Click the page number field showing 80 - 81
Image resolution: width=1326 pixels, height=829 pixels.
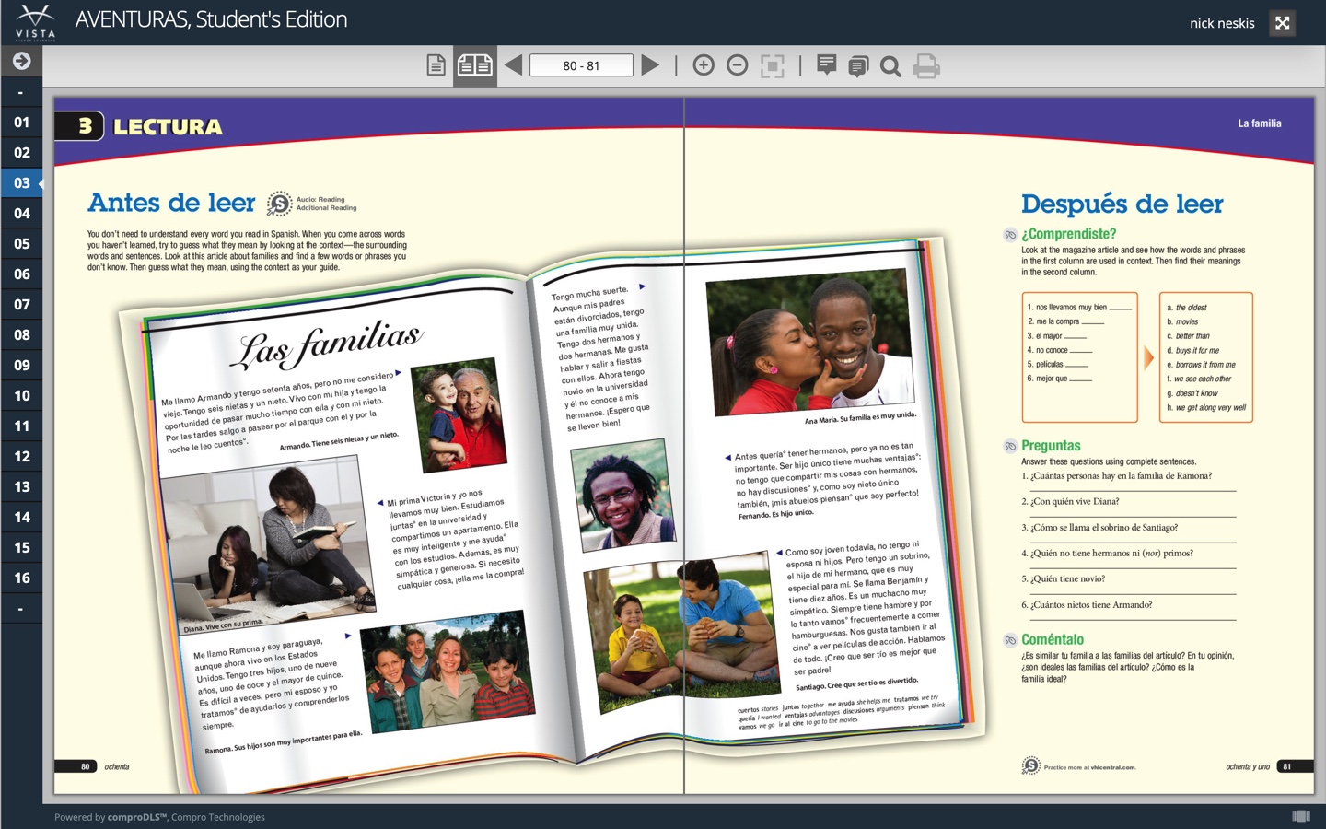[x=581, y=65]
